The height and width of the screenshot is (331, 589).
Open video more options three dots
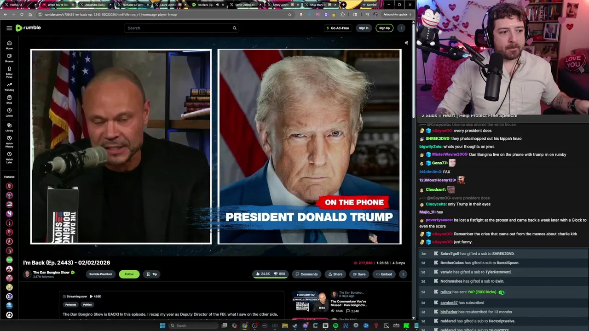click(x=403, y=274)
